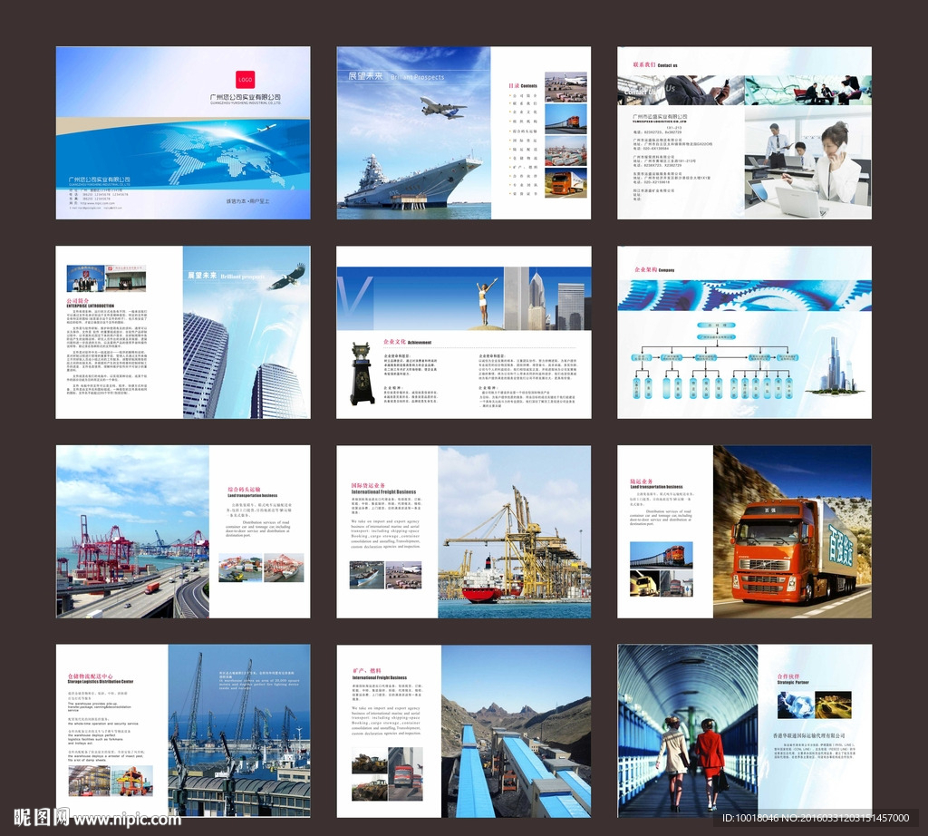Open the left small thumbnail under the port transport text
The width and height of the screenshot is (928, 836).
point(240,568)
